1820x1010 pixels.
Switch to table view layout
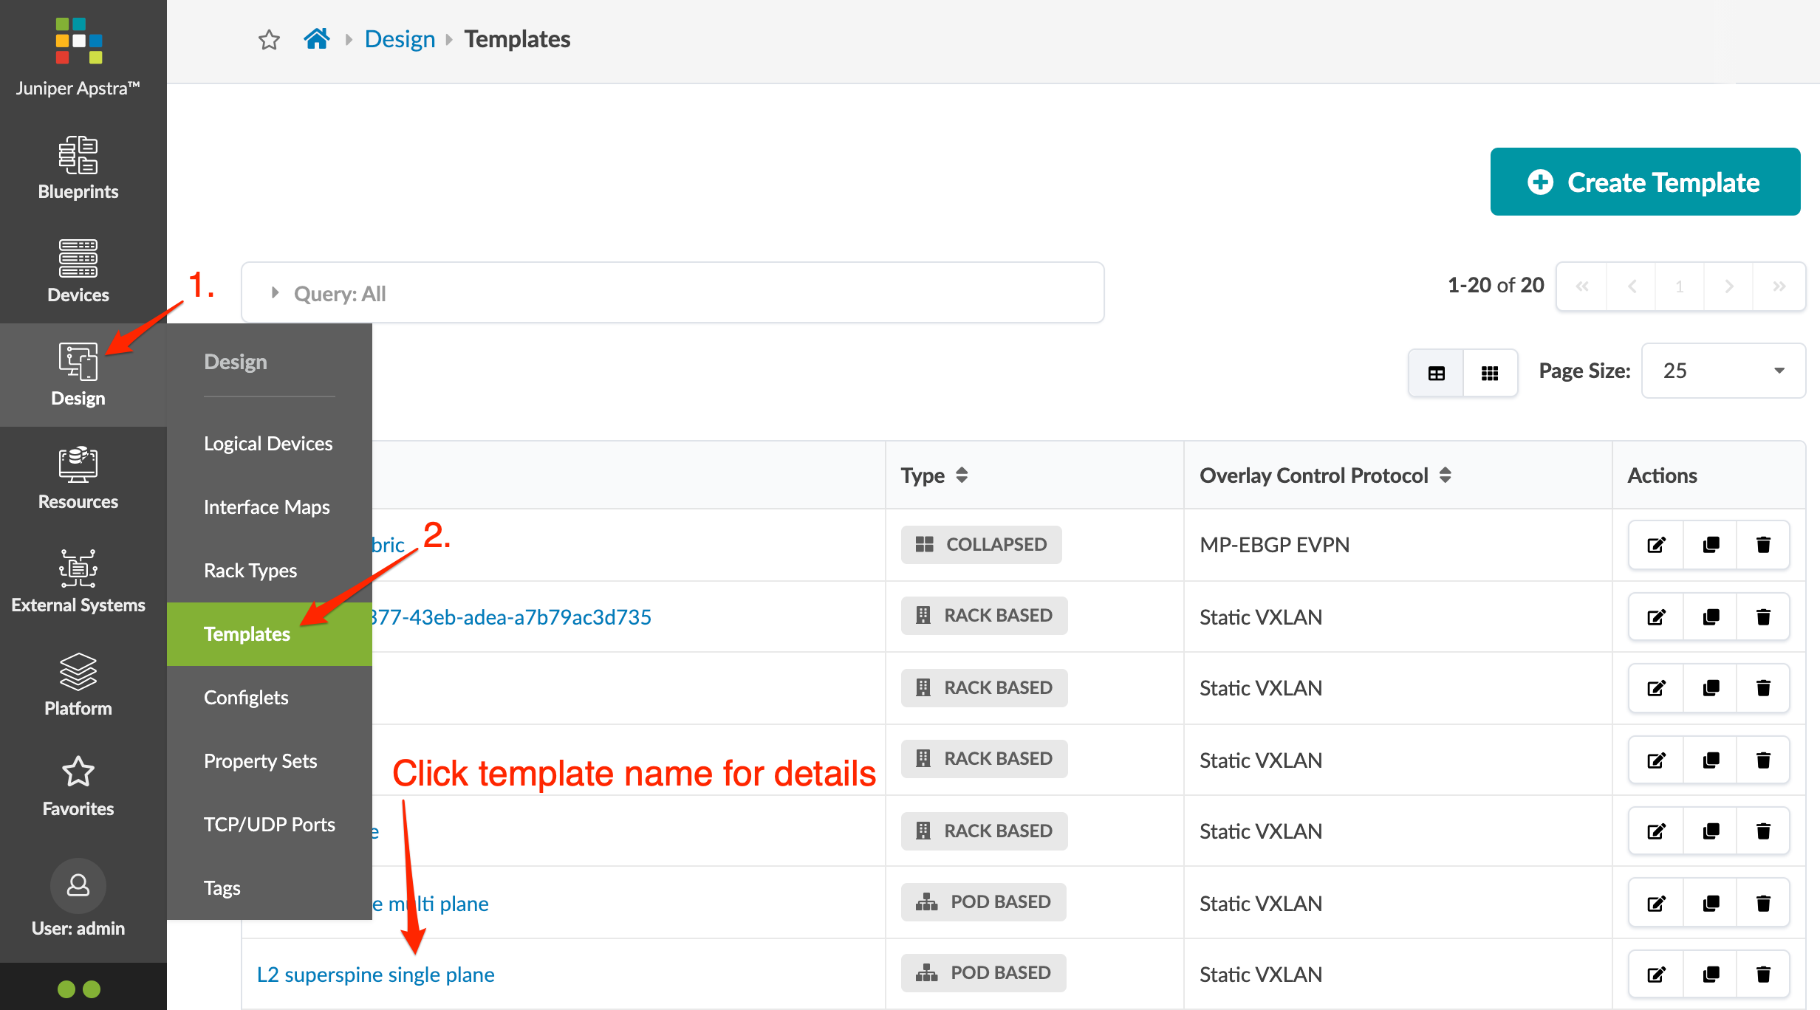coord(1436,373)
